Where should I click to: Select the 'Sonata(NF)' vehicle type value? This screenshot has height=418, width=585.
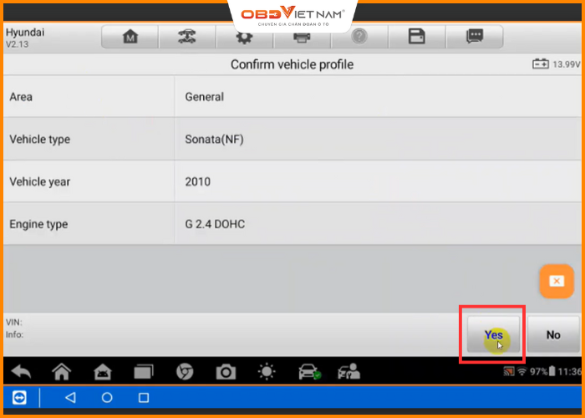(x=214, y=140)
